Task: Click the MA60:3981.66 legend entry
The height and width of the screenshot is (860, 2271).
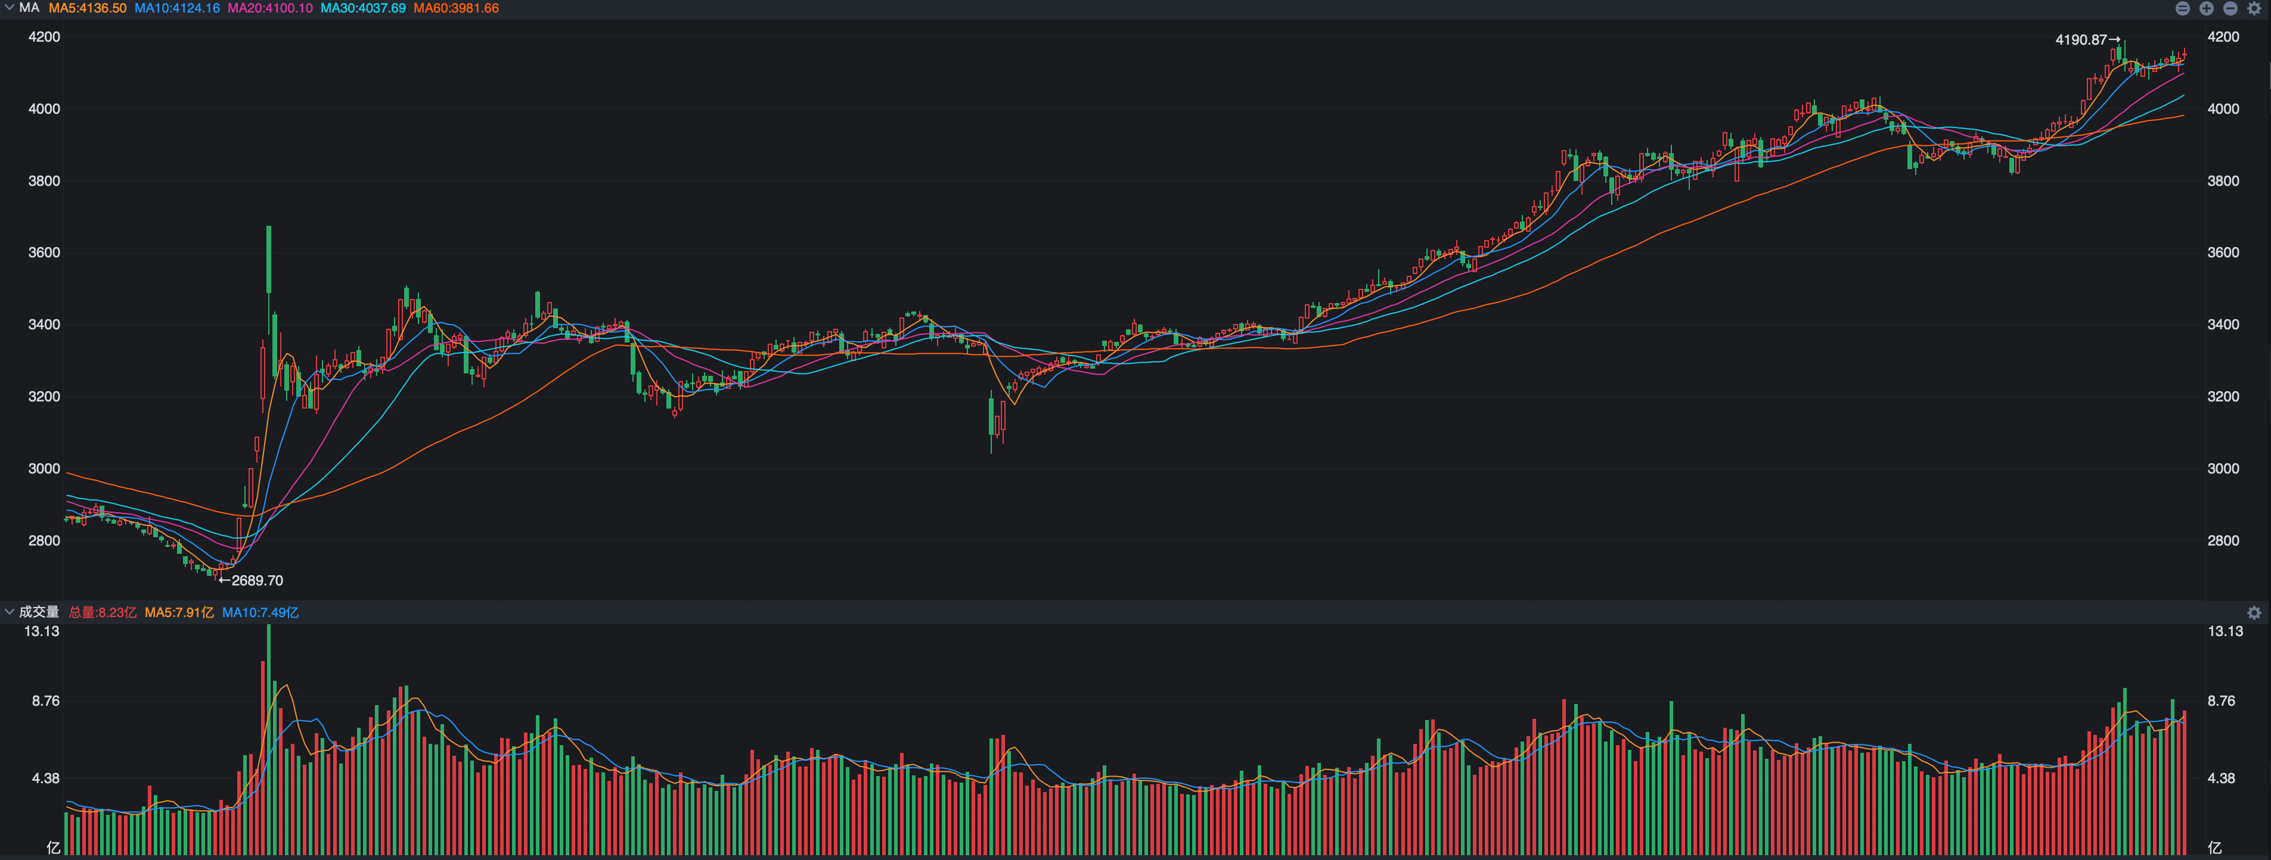Action: pyautogui.click(x=456, y=8)
